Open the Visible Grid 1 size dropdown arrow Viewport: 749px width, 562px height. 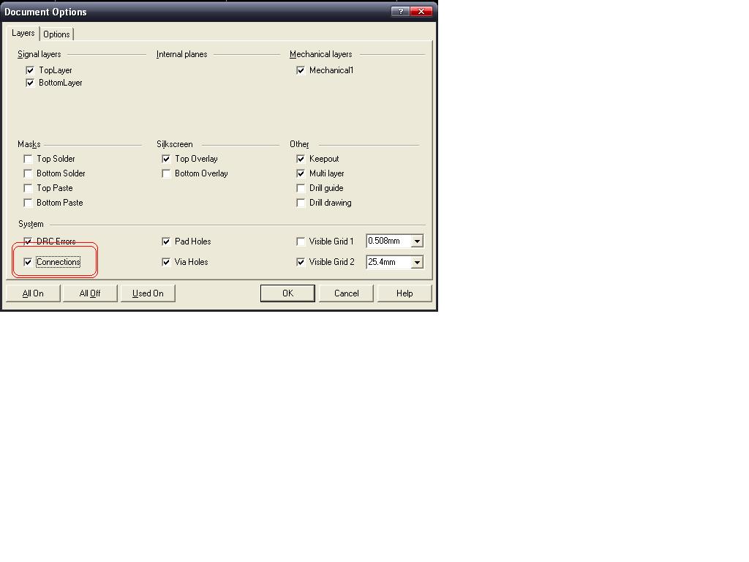pyautogui.click(x=417, y=241)
